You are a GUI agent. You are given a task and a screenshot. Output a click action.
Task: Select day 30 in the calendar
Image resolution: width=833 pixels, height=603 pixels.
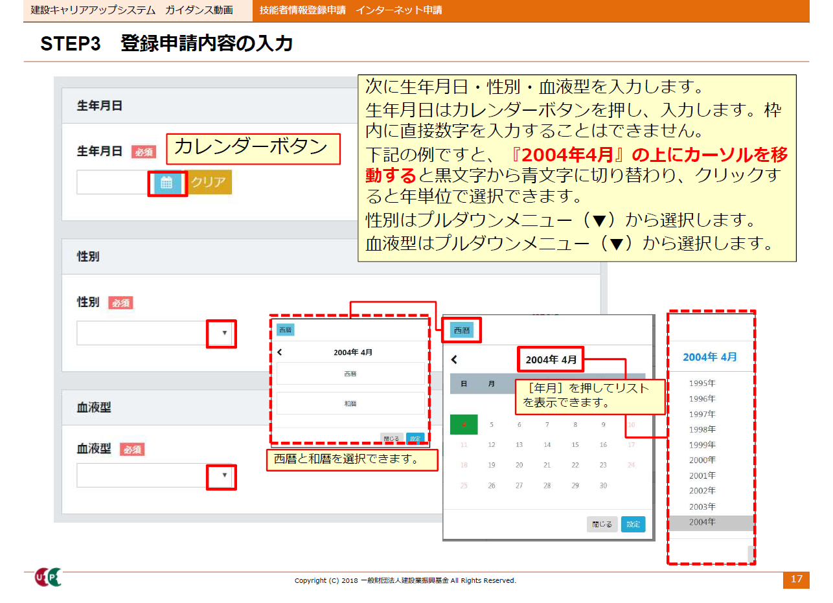point(603,486)
